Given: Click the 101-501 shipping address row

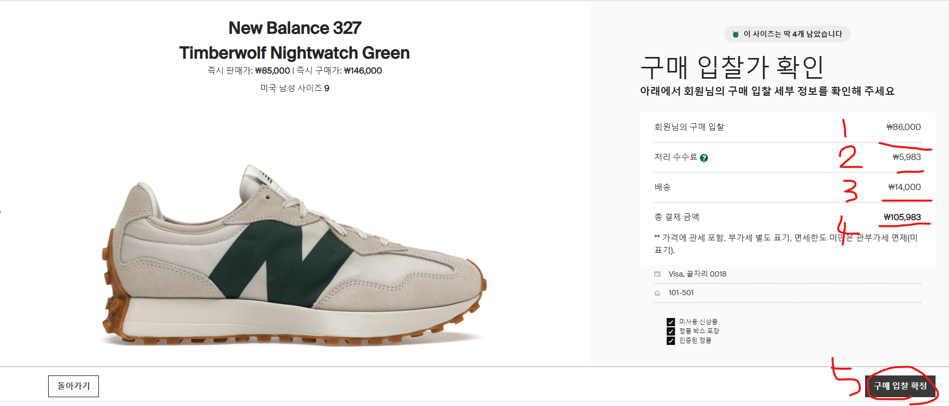Looking at the screenshot, I should tap(787, 293).
